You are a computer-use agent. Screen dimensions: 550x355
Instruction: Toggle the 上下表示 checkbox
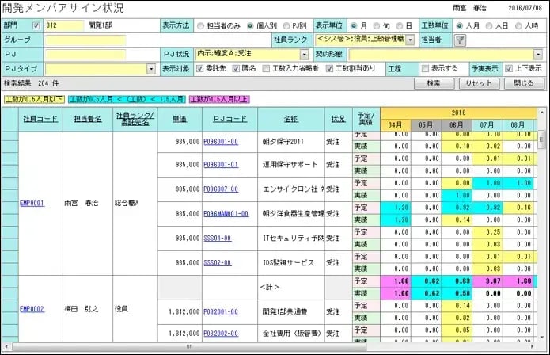pyautogui.click(x=508, y=69)
